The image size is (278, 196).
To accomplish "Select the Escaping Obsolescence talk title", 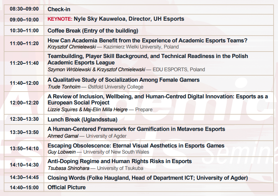I will 136,145.
